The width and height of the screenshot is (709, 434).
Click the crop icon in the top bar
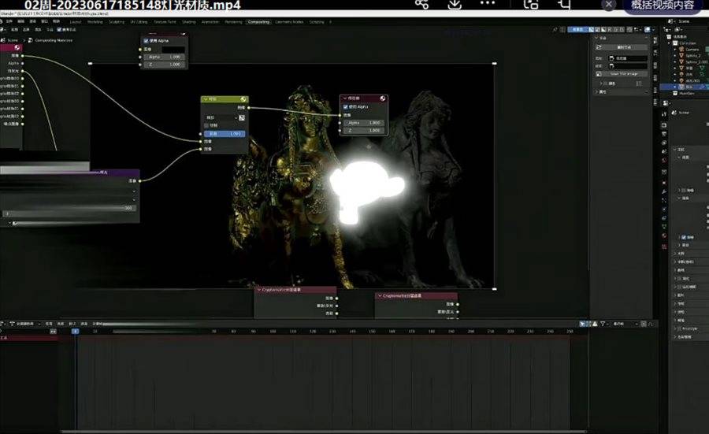[564, 5]
